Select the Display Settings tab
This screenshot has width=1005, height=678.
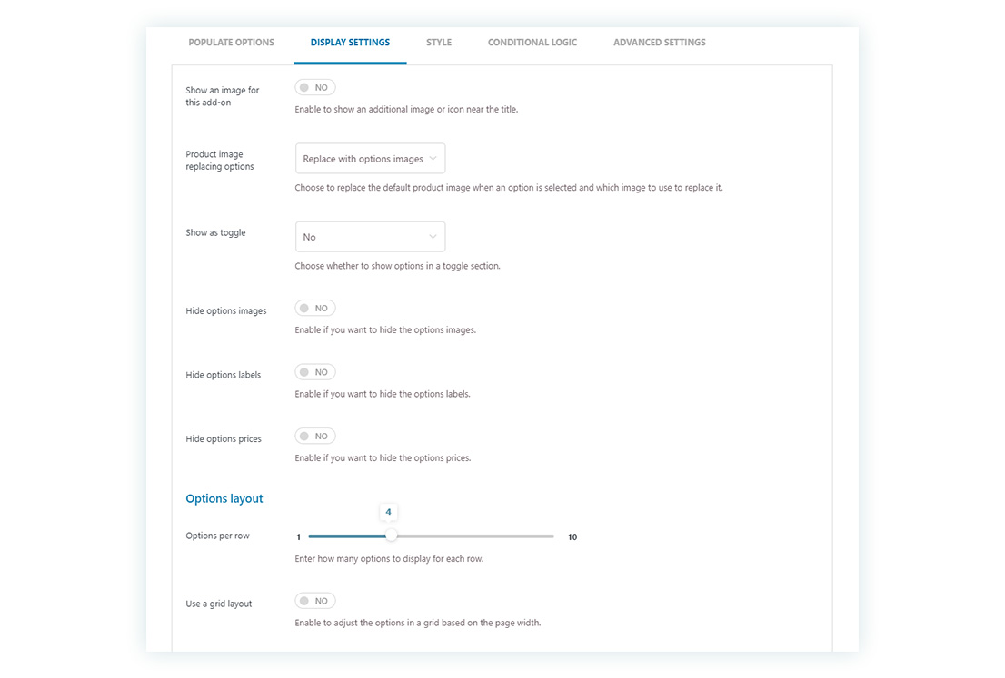(x=350, y=42)
